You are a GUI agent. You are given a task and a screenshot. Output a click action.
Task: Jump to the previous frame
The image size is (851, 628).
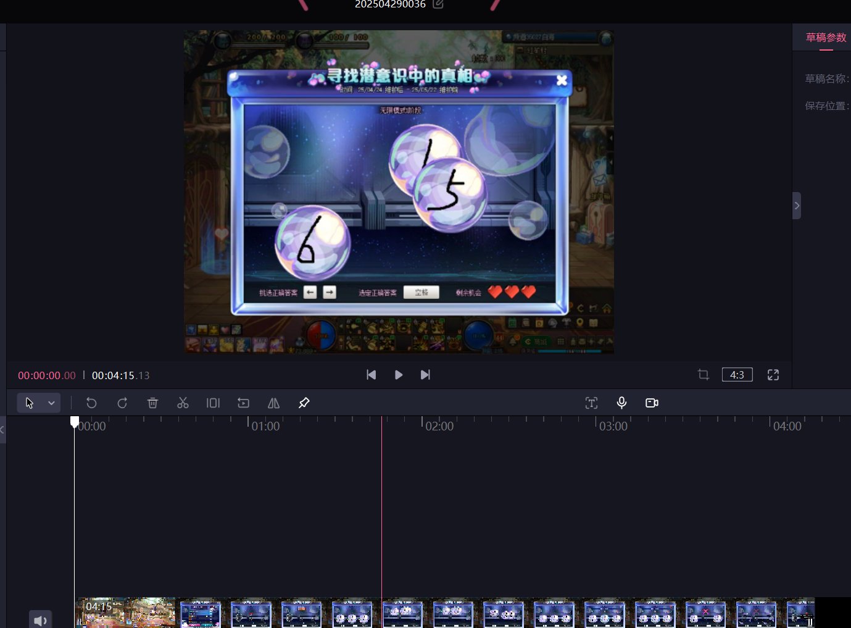(371, 375)
